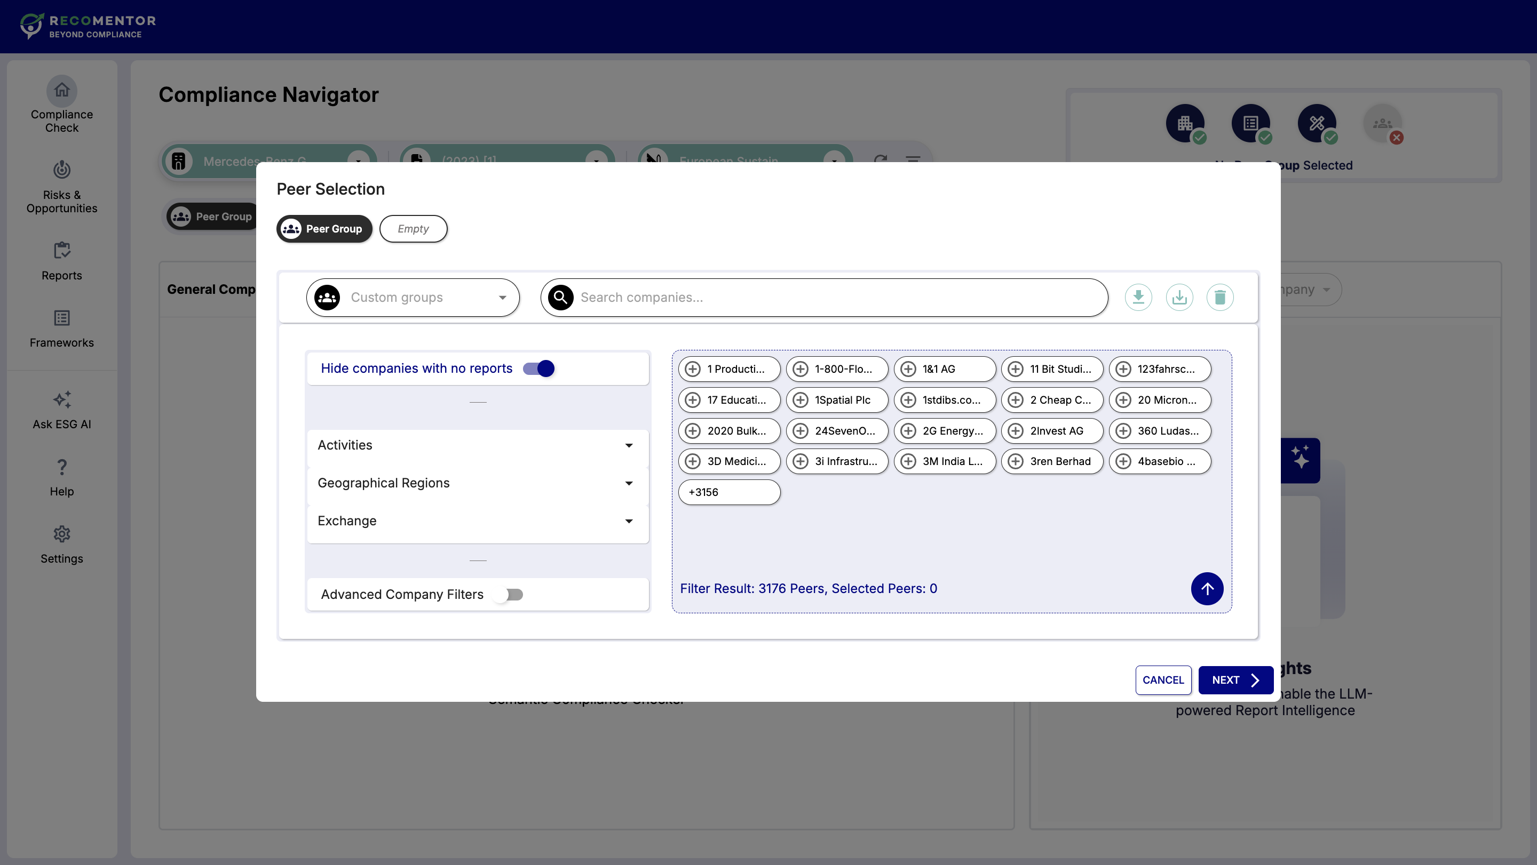Click the solid download arrow icon
Image resolution: width=1537 pixels, height=865 pixels.
tap(1138, 297)
